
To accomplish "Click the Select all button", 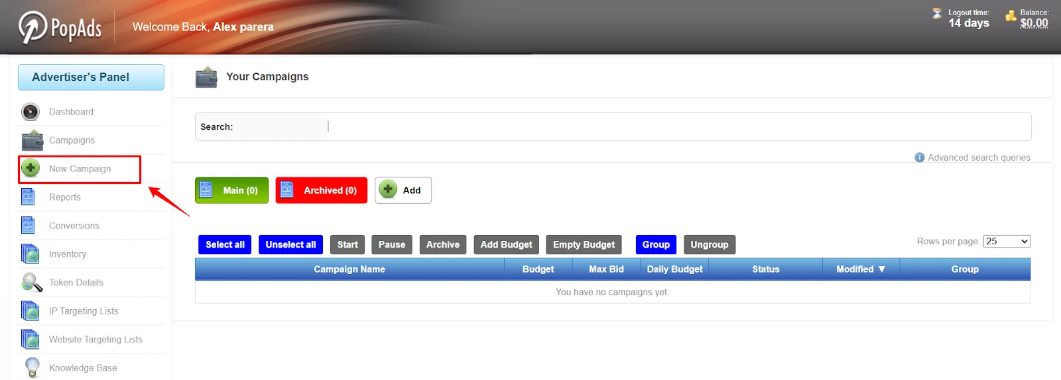I will point(225,244).
